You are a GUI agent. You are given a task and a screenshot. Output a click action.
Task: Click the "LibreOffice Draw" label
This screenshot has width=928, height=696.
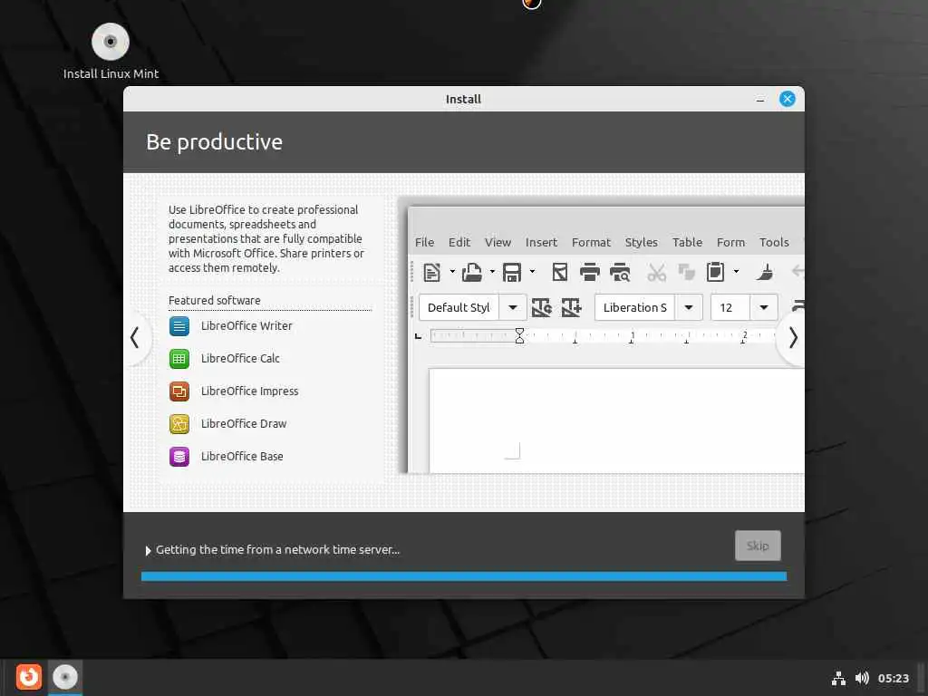point(244,424)
